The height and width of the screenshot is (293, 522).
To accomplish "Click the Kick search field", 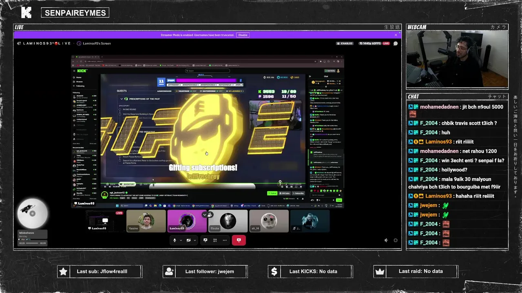I will coord(207,71).
